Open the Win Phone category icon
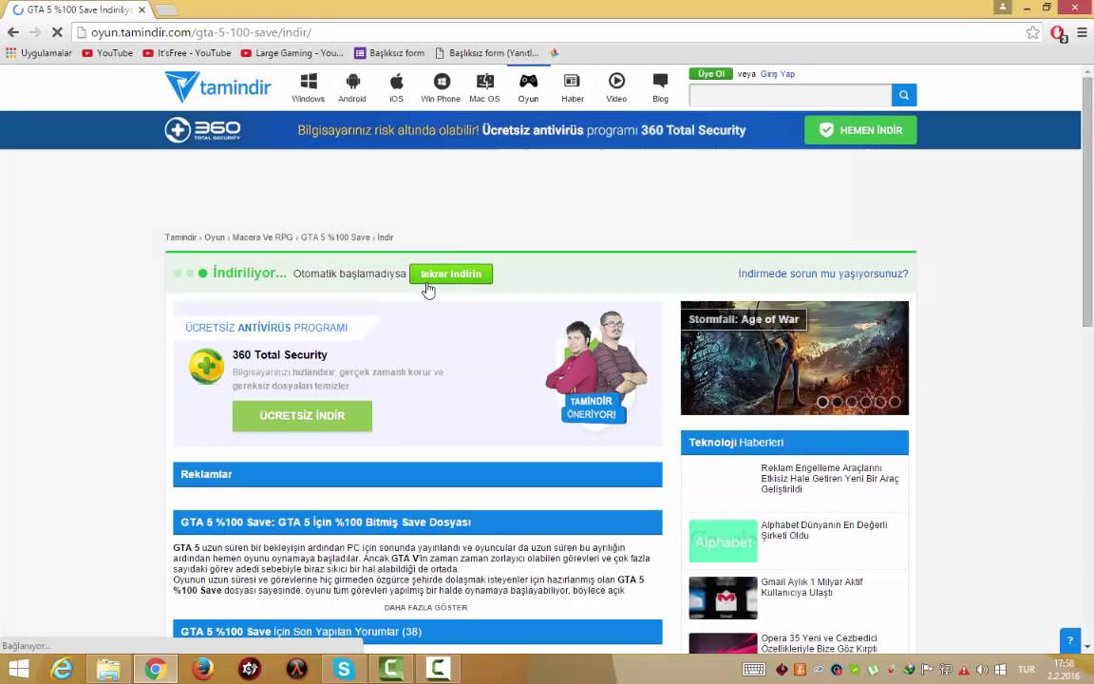Image resolution: width=1094 pixels, height=684 pixels. [x=441, y=87]
